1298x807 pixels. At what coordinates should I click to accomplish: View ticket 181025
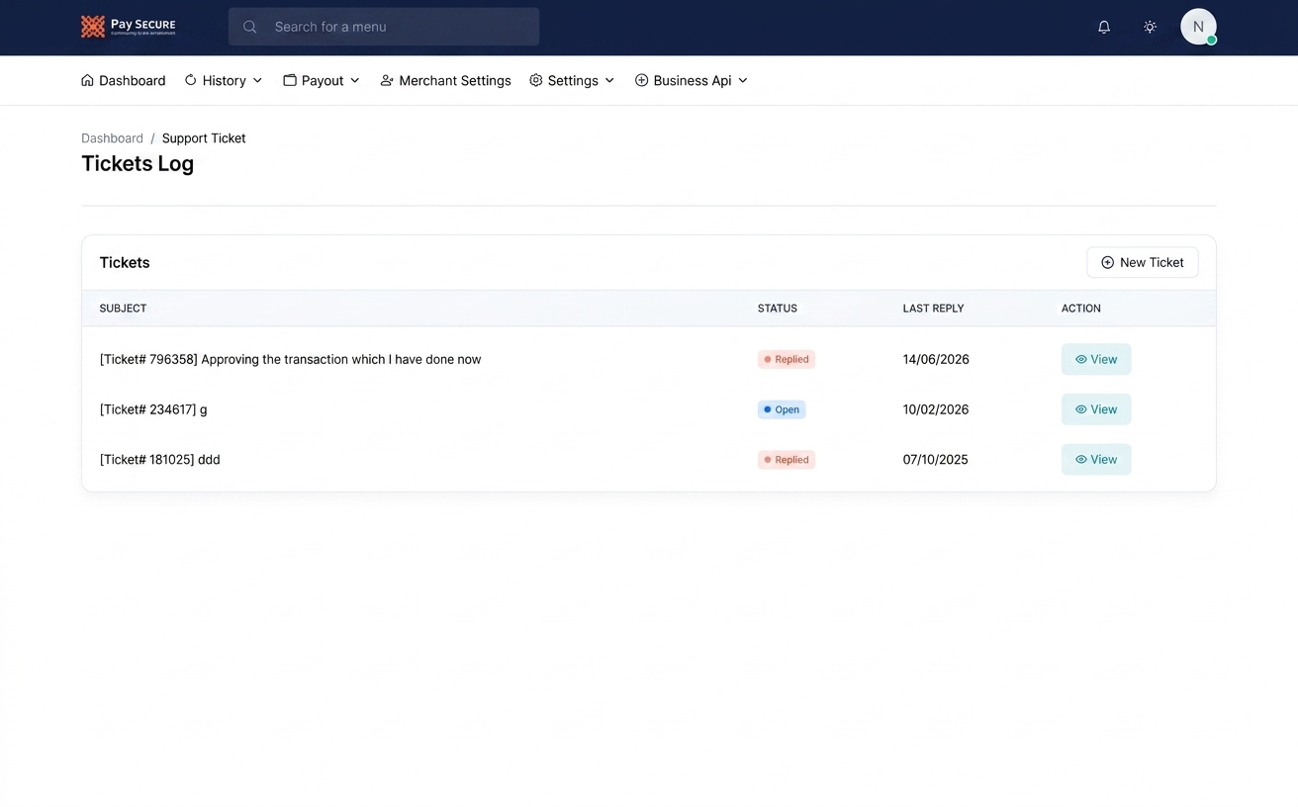click(1096, 459)
